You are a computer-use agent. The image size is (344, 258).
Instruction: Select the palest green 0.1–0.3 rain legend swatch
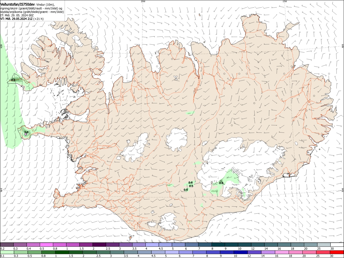[x=7, y=252]
